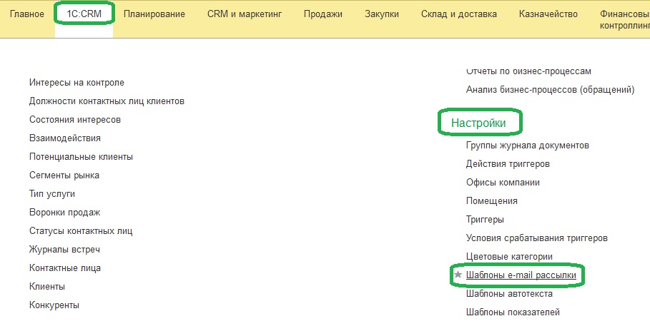Select Действия триггеров in settings
Screen dimensions: 650x331
(508, 164)
